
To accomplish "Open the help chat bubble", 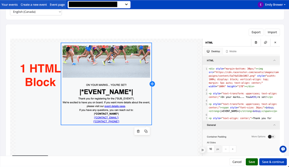I will (x=283, y=149).
